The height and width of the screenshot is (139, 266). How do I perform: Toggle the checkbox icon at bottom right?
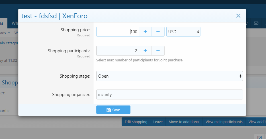[x=259, y=137]
